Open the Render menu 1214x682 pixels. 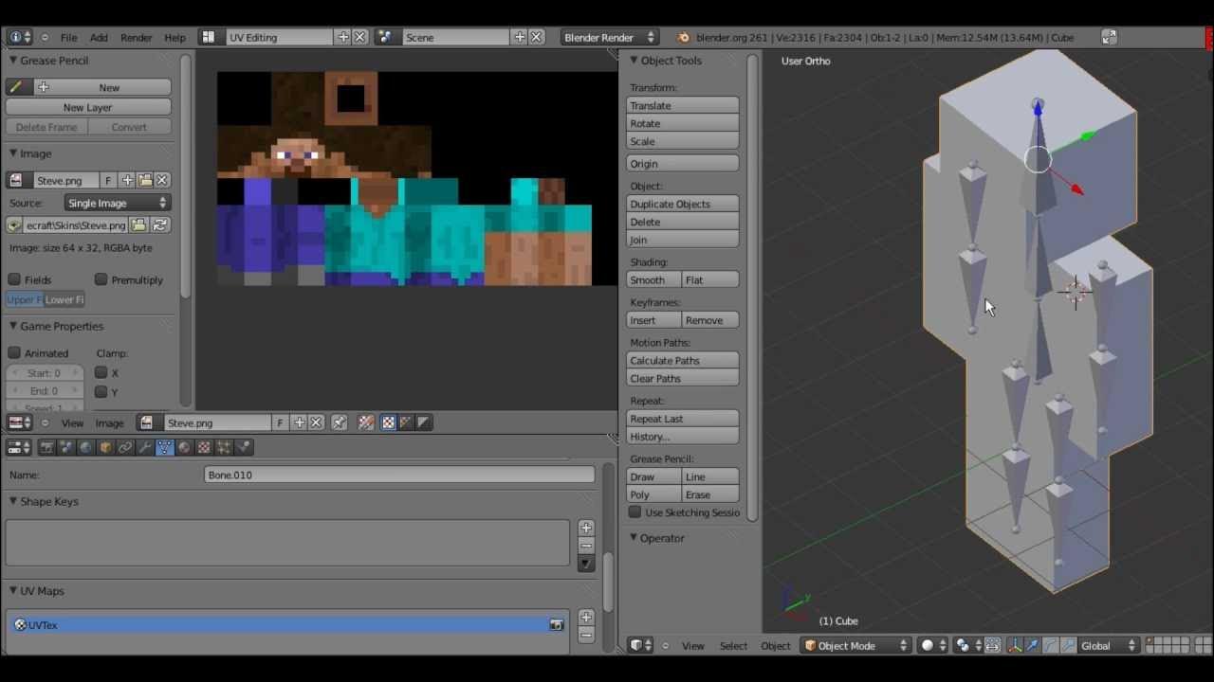click(136, 37)
